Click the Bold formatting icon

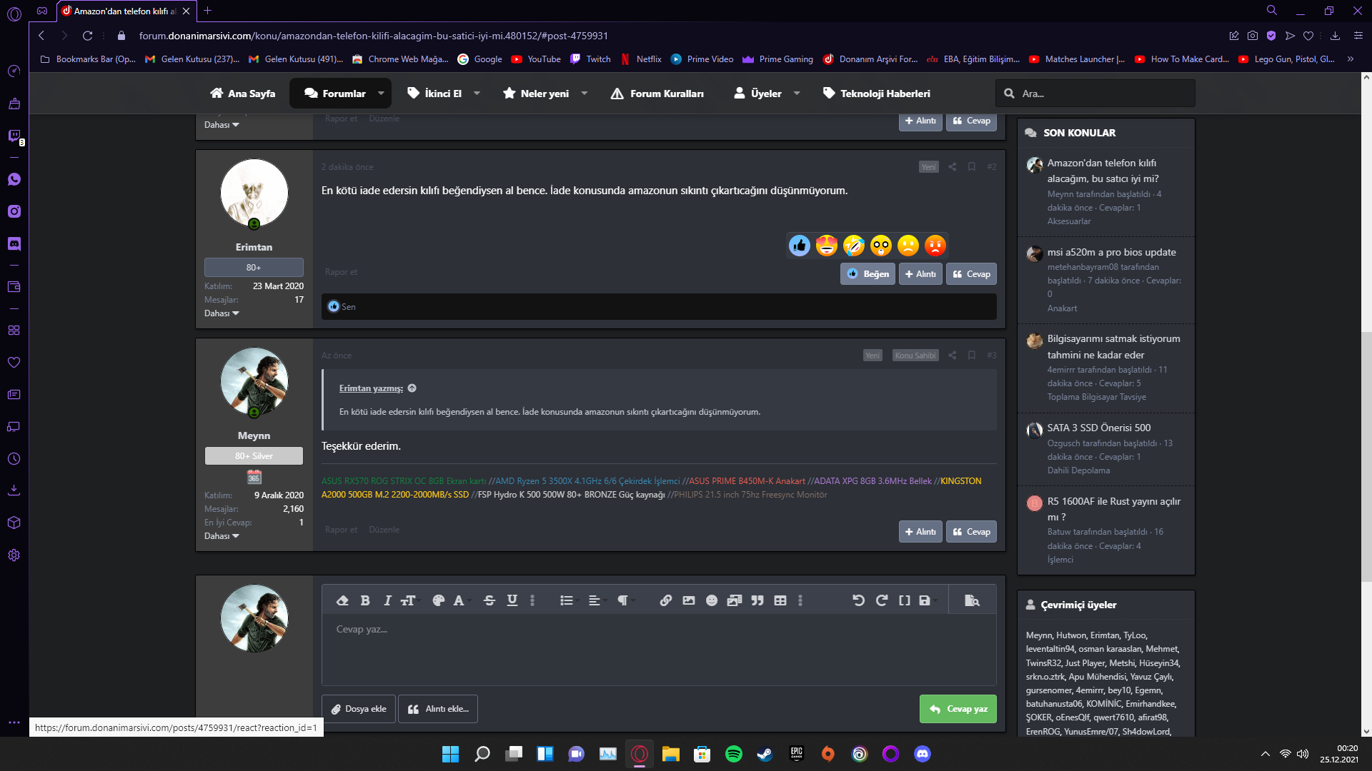tap(366, 600)
